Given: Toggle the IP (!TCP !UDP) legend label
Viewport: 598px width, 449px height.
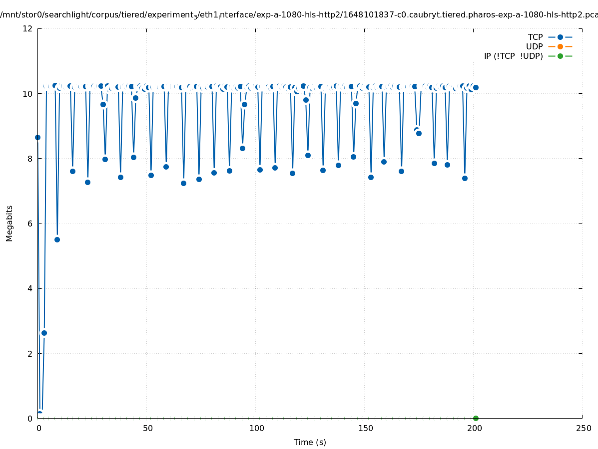Looking at the screenshot, I should tap(513, 56).
